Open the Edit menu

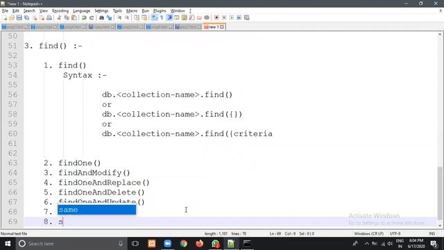(x=16, y=11)
